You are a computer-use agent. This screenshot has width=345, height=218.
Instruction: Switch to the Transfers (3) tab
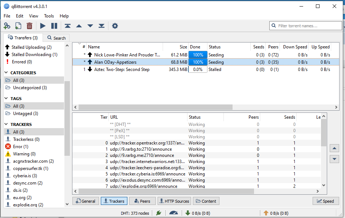pos(23,37)
